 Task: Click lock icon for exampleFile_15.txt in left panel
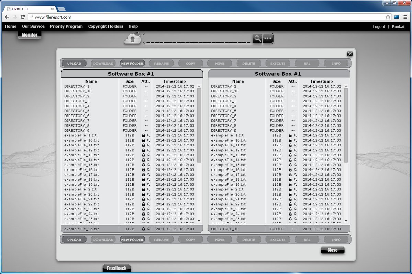(144, 165)
